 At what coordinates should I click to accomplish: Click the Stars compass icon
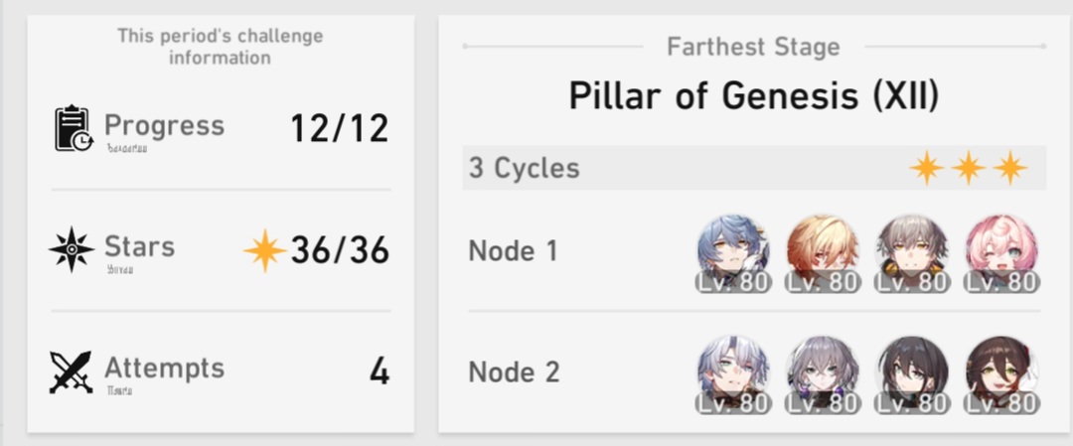[x=72, y=249]
